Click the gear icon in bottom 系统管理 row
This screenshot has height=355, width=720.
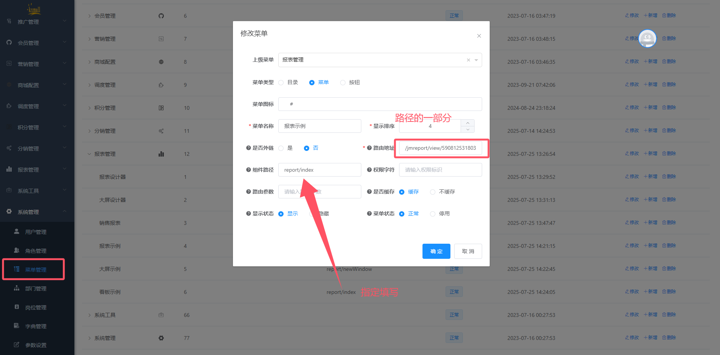(x=161, y=338)
